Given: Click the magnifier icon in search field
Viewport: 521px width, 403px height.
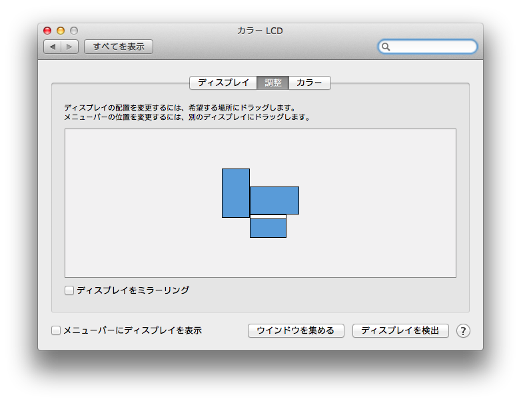Looking at the screenshot, I should tap(386, 47).
